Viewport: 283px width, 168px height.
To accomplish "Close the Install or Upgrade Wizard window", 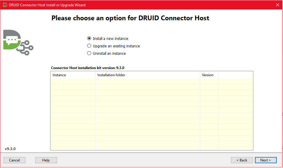I will [277, 5].
